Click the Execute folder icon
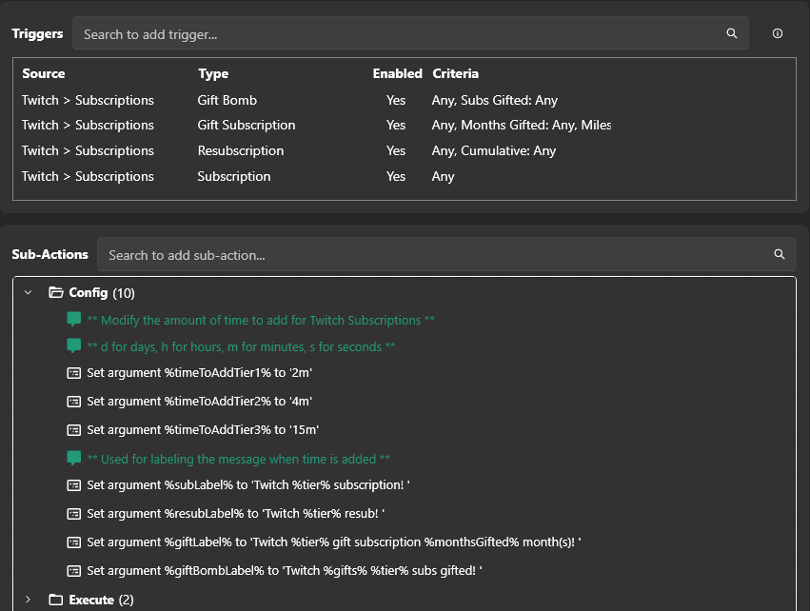This screenshot has width=810, height=611. (54, 600)
